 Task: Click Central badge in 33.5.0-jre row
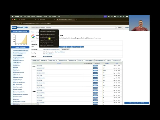95,65
